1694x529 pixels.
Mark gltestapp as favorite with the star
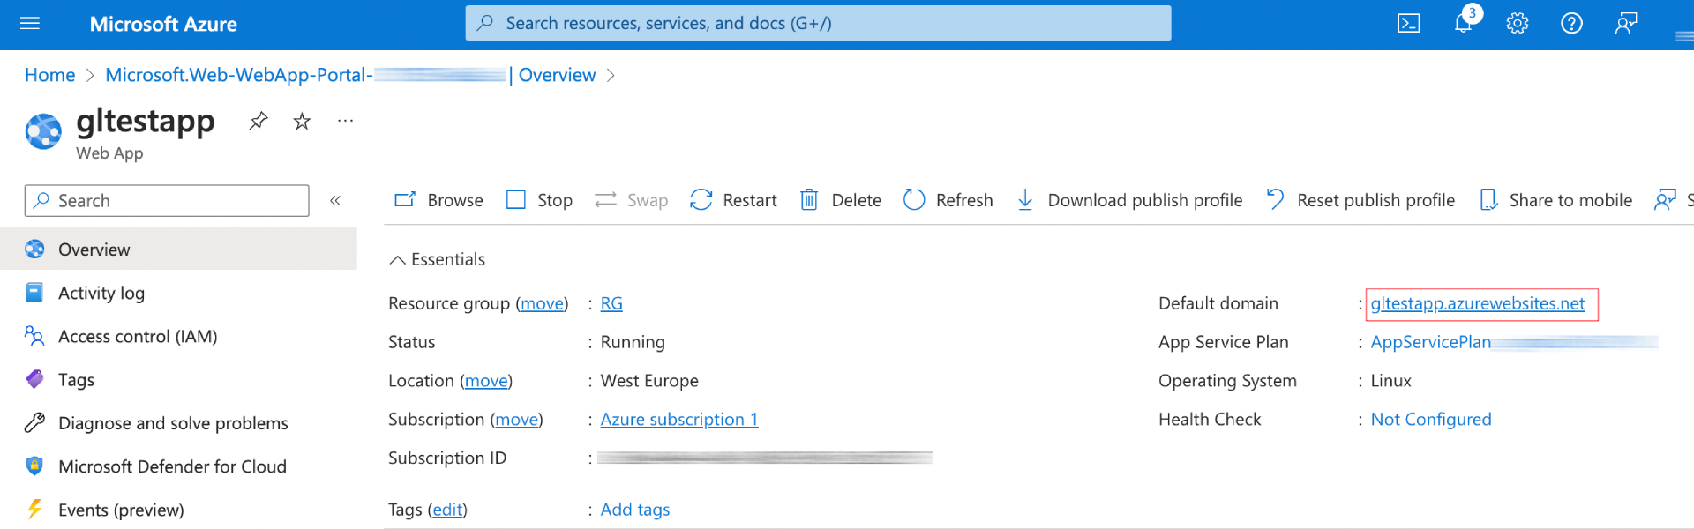tap(302, 121)
